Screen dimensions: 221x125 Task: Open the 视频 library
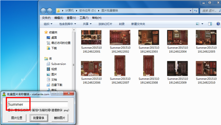tap(52, 69)
